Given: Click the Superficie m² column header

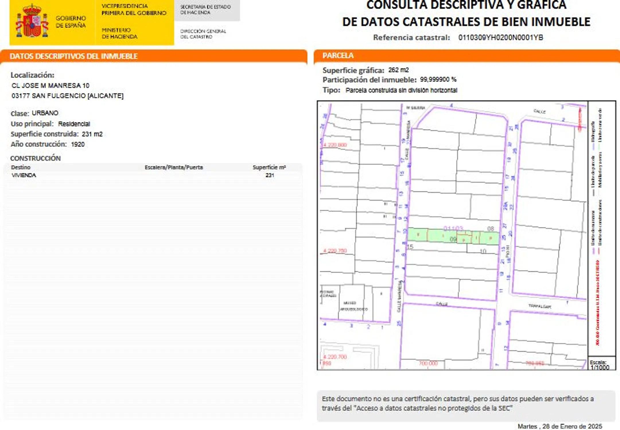Looking at the screenshot, I should pos(269,167).
